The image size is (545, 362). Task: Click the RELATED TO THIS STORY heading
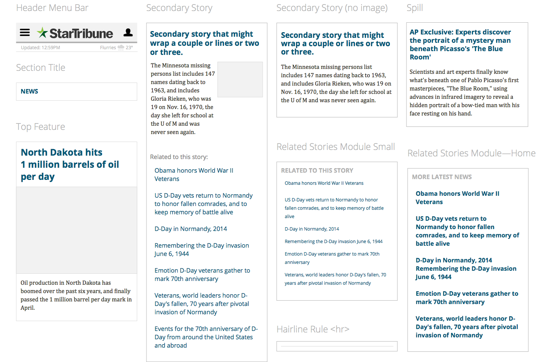click(317, 170)
